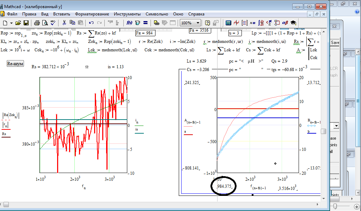Expand the 100% zoom dropdown
This screenshot has width=361, height=211.
[x=197, y=23]
